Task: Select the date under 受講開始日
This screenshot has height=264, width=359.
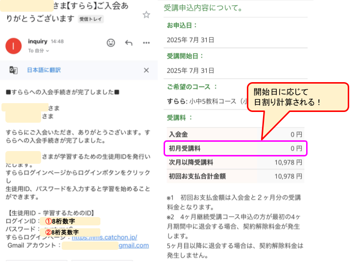Action: pos(191,70)
